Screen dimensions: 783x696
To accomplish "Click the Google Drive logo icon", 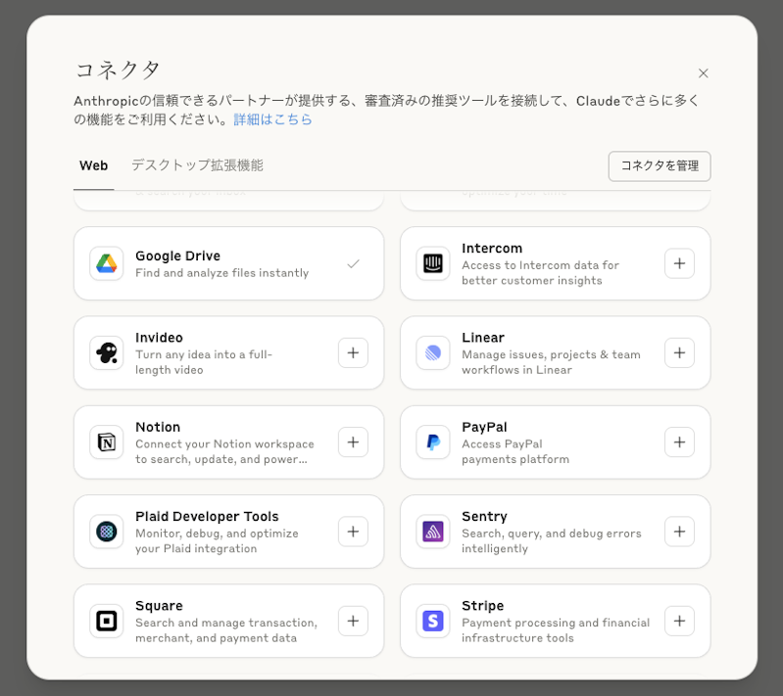I will 107,263.
